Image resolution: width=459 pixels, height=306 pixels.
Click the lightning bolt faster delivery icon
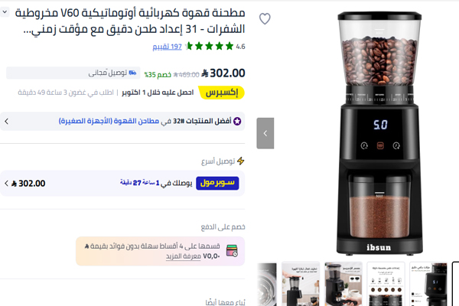tap(241, 161)
